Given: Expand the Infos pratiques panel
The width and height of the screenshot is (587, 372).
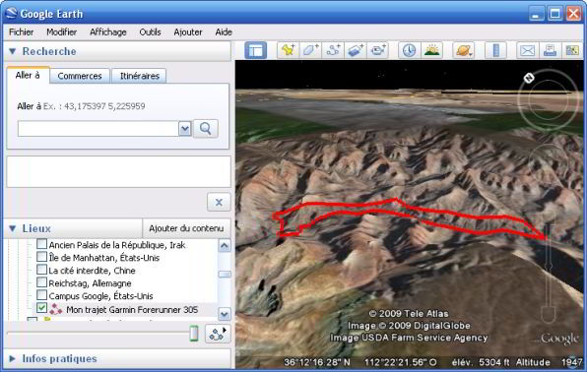Looking at the screenshot, I should [13, 358].
